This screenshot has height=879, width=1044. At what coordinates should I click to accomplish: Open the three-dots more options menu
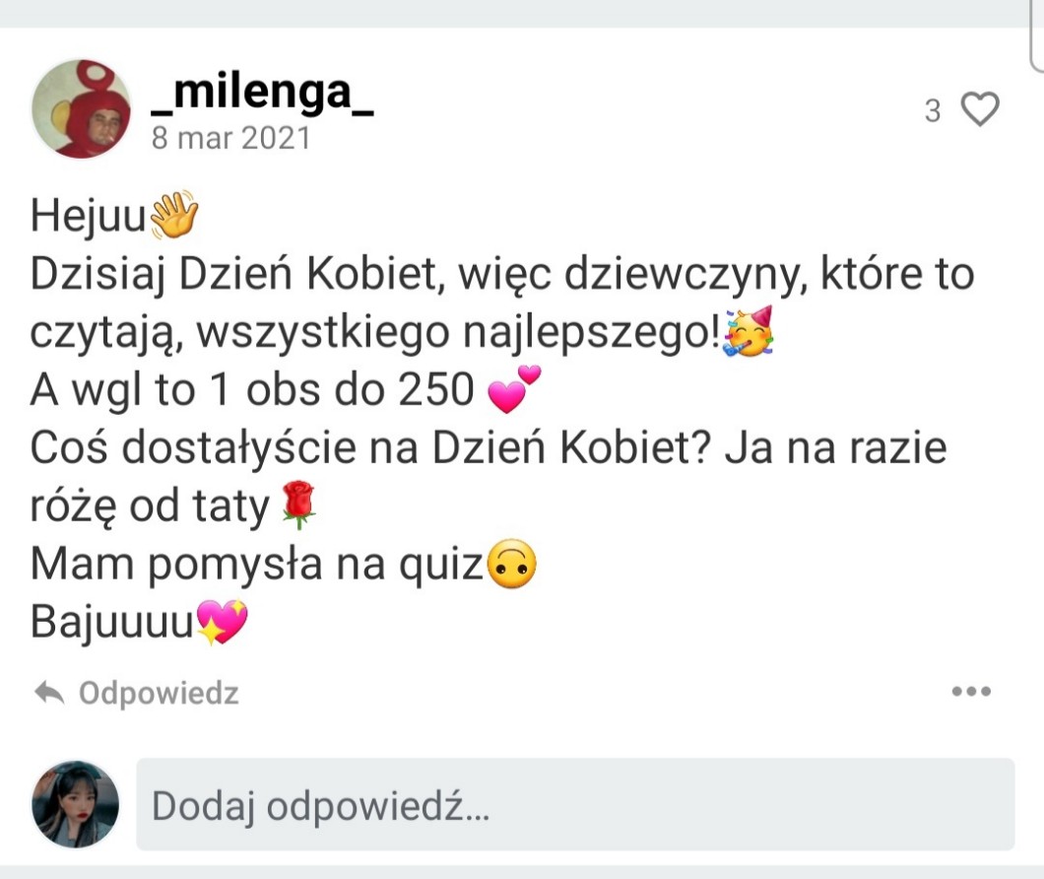(x=971, y=691)
